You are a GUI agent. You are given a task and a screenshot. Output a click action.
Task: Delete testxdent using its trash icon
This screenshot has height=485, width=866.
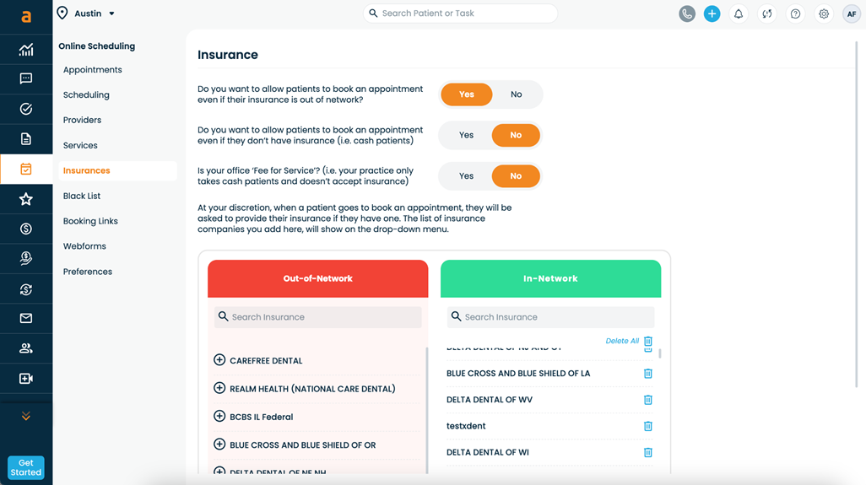[x=648, y=426]
